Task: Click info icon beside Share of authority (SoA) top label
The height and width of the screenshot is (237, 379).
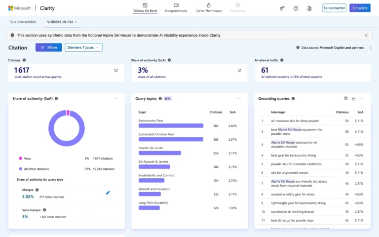Action: point(169,60)
